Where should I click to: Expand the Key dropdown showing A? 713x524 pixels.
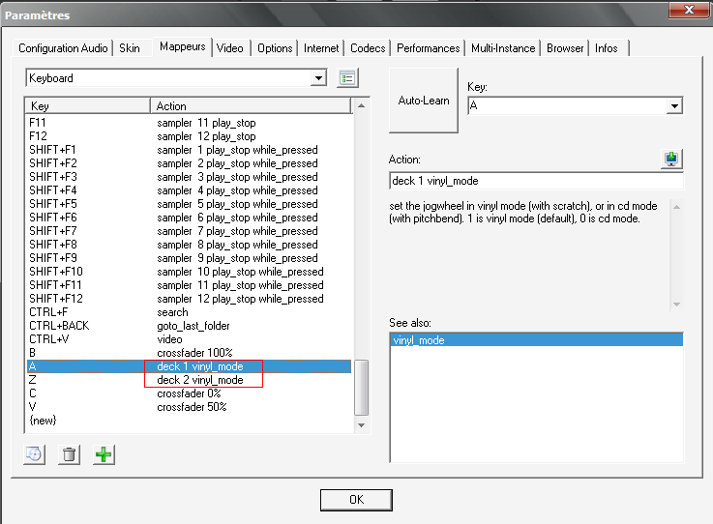click(674, 105)
